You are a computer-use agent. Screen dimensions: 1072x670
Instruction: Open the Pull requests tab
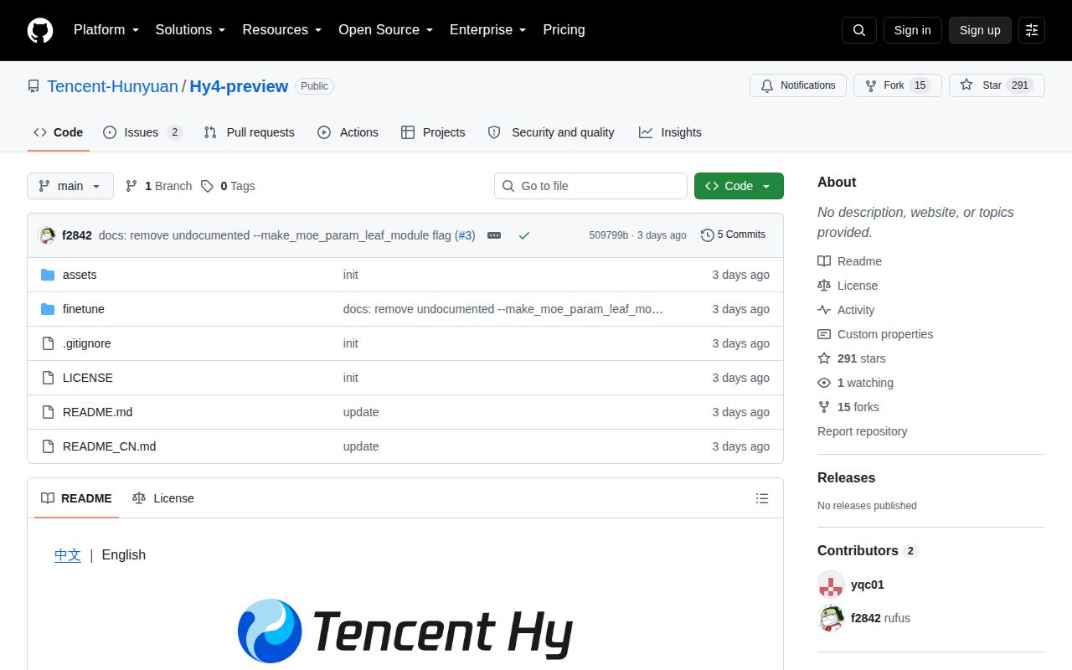pos(250,132)
